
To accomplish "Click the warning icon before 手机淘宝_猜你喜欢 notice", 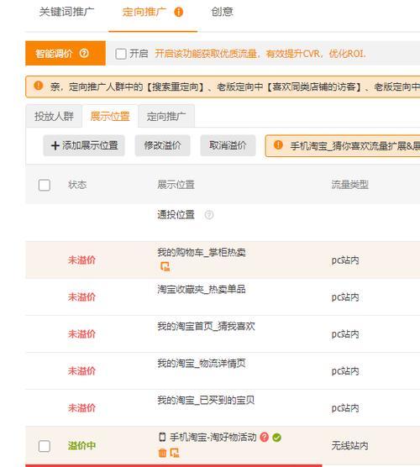I will point(278,145).
